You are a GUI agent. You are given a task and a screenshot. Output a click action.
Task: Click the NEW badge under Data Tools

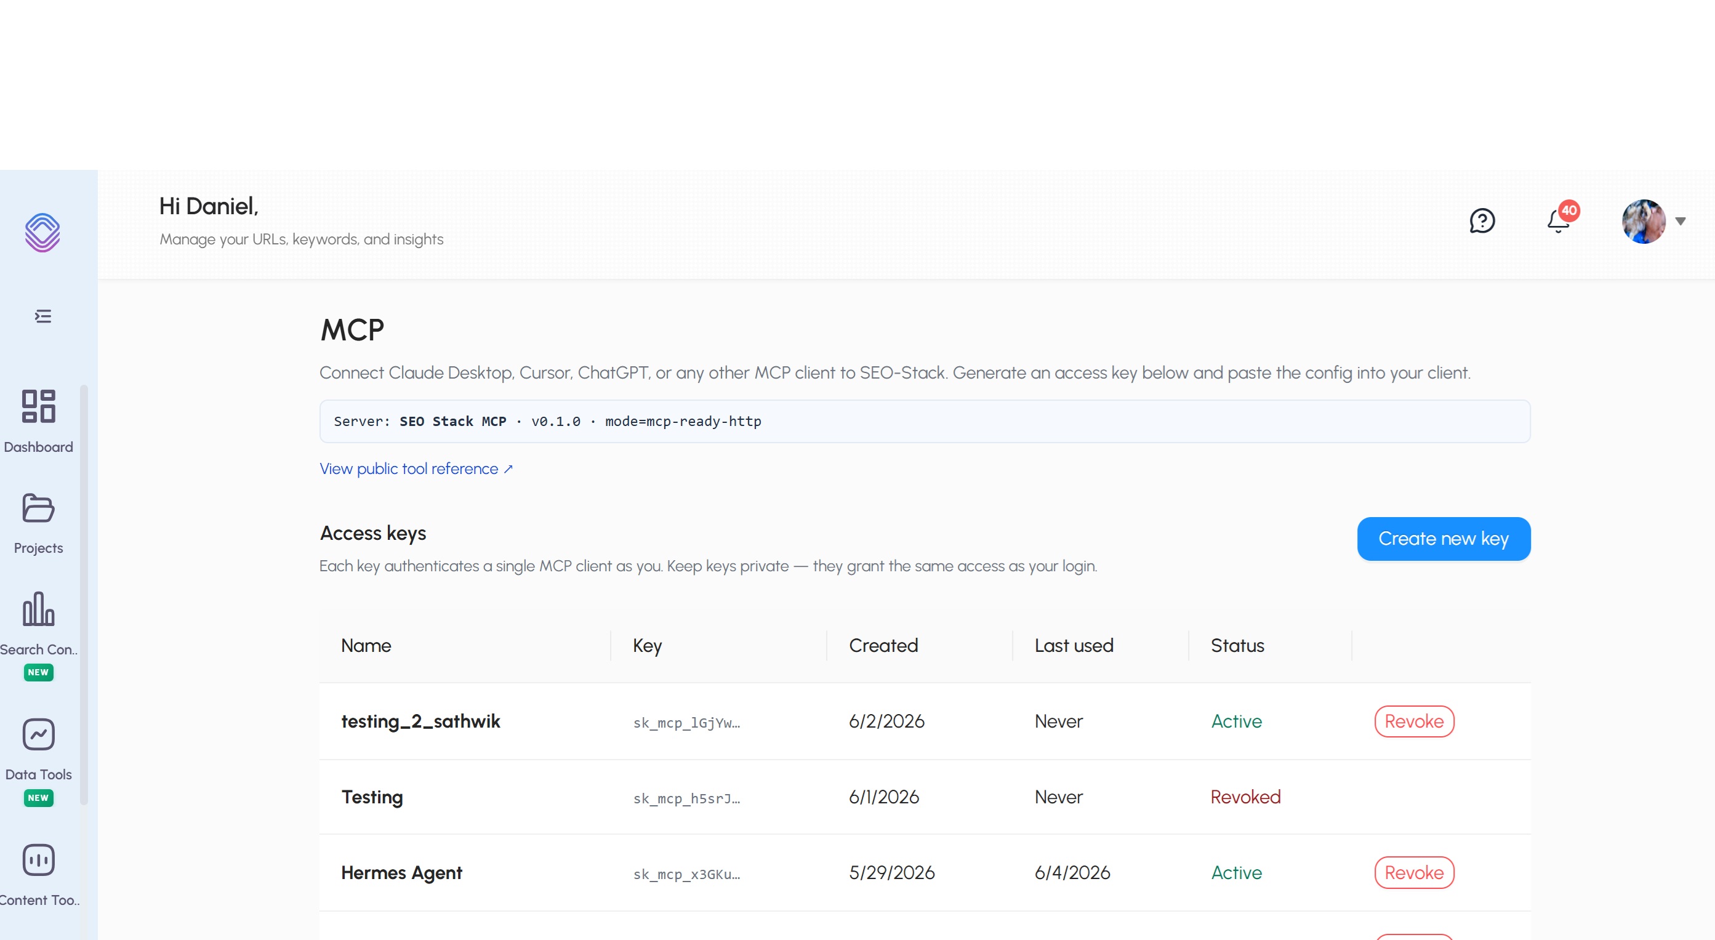[x=39, y=798]
